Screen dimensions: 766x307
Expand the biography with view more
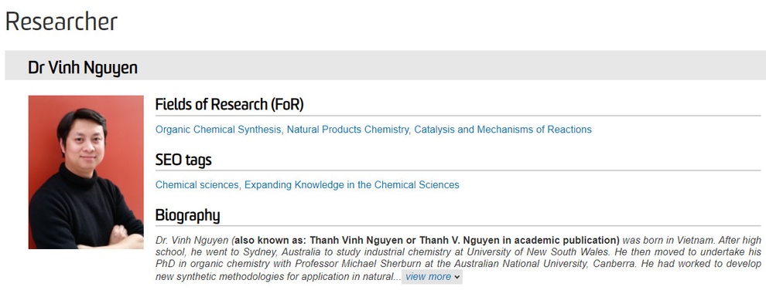click(429, 277)
